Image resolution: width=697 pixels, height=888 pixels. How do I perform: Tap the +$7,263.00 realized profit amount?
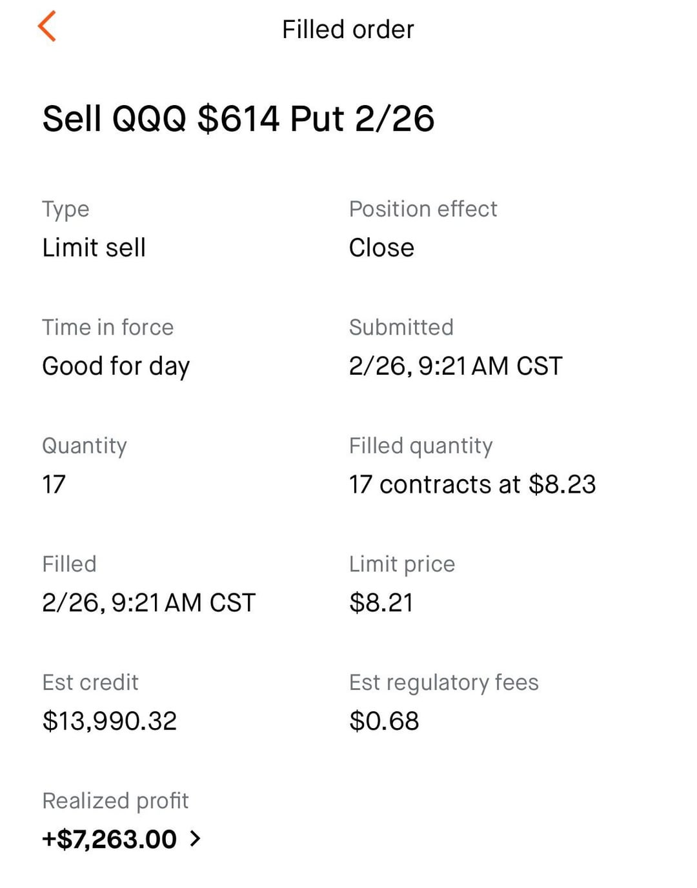coord(109,839)
